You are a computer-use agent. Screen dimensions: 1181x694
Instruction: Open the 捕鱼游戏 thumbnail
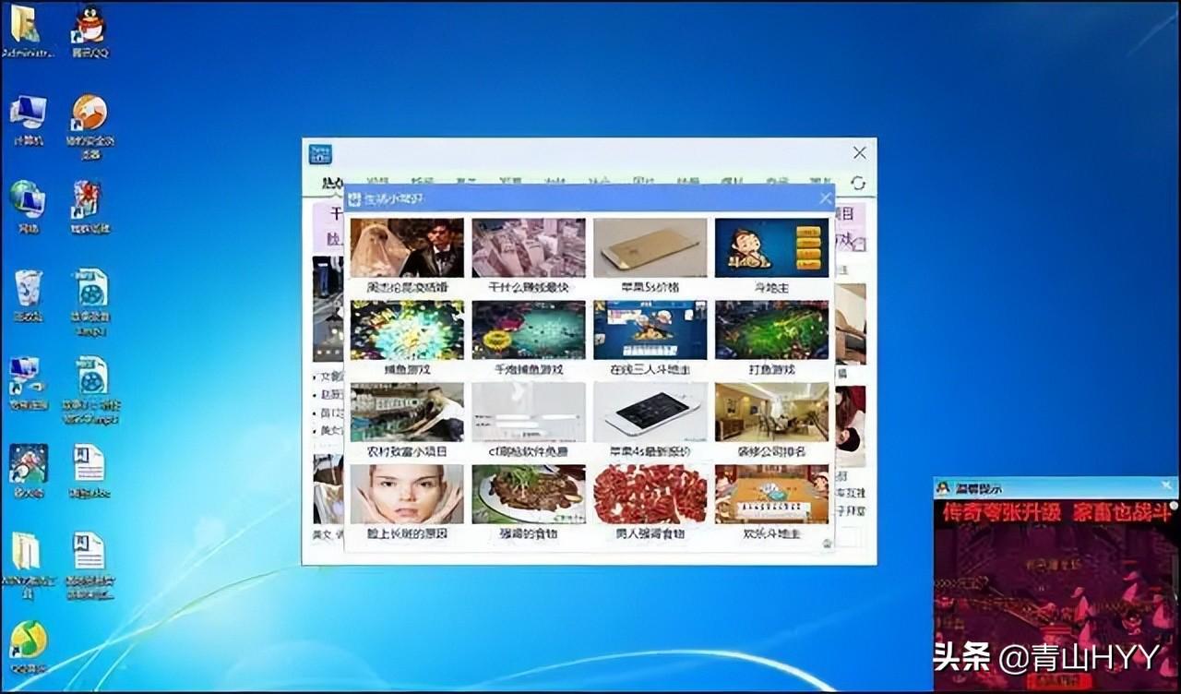coord(407,330)
